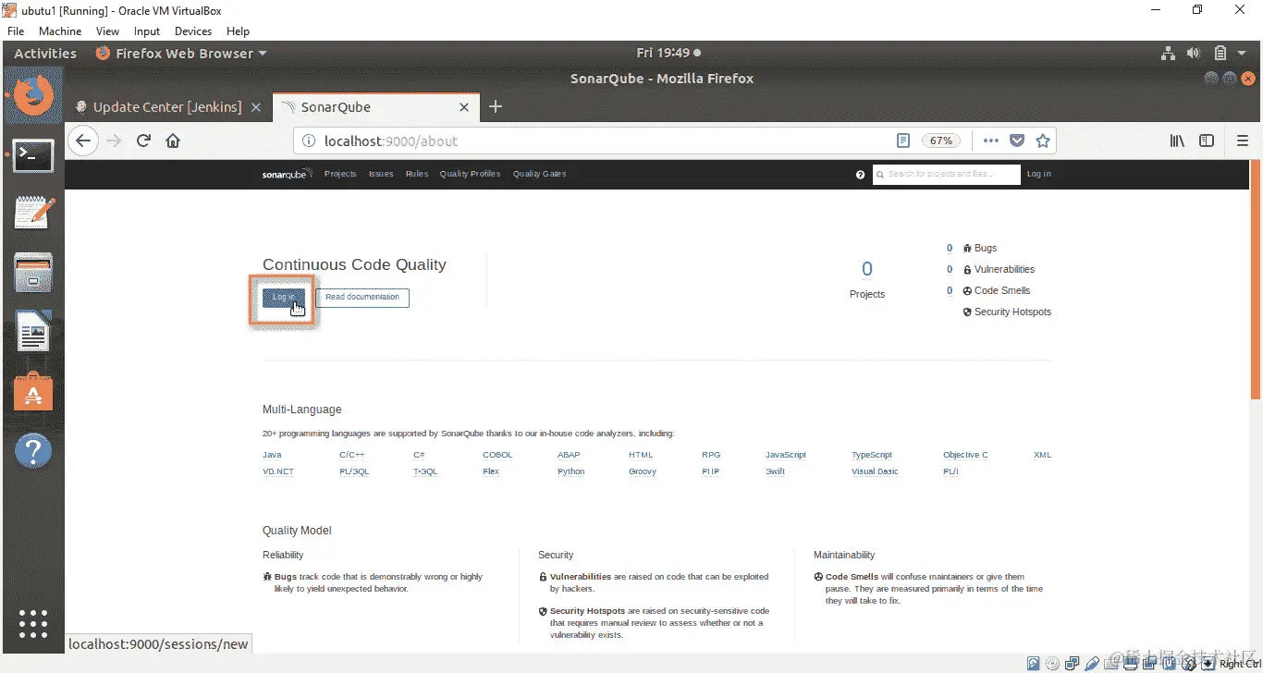Screen dimensions: 1263x673
Task: Open the Firefox Library
Action: click(x=1177, y=140)
